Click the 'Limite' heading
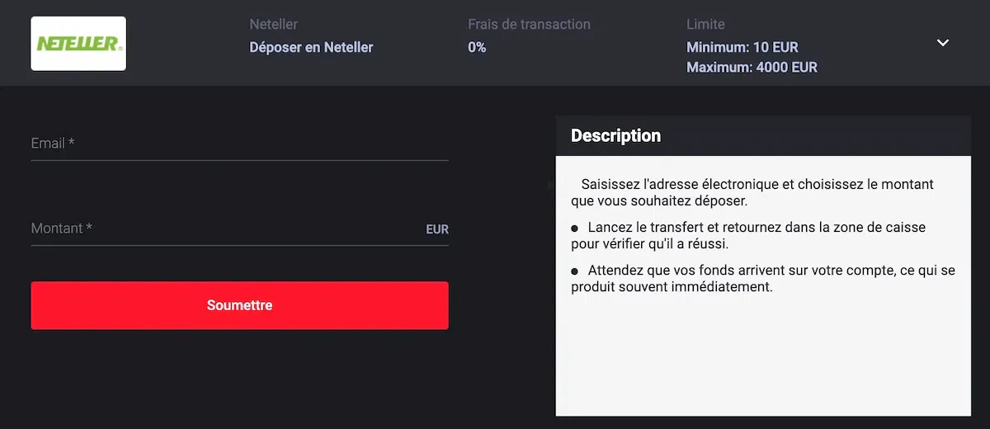The height and width of the screenshot is (429, 990). 705,25
